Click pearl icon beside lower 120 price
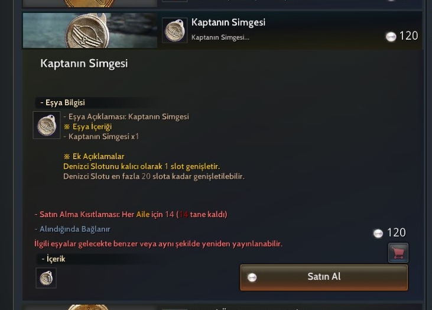The width and height of the screenshot is (432, 310). point(378,233)
